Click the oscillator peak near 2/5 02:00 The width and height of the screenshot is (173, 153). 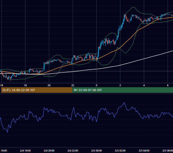[124, 103]
